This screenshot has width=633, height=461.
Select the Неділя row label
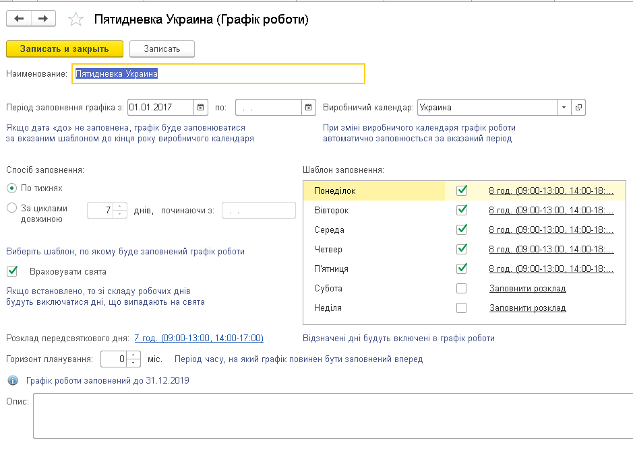[328, 308]
